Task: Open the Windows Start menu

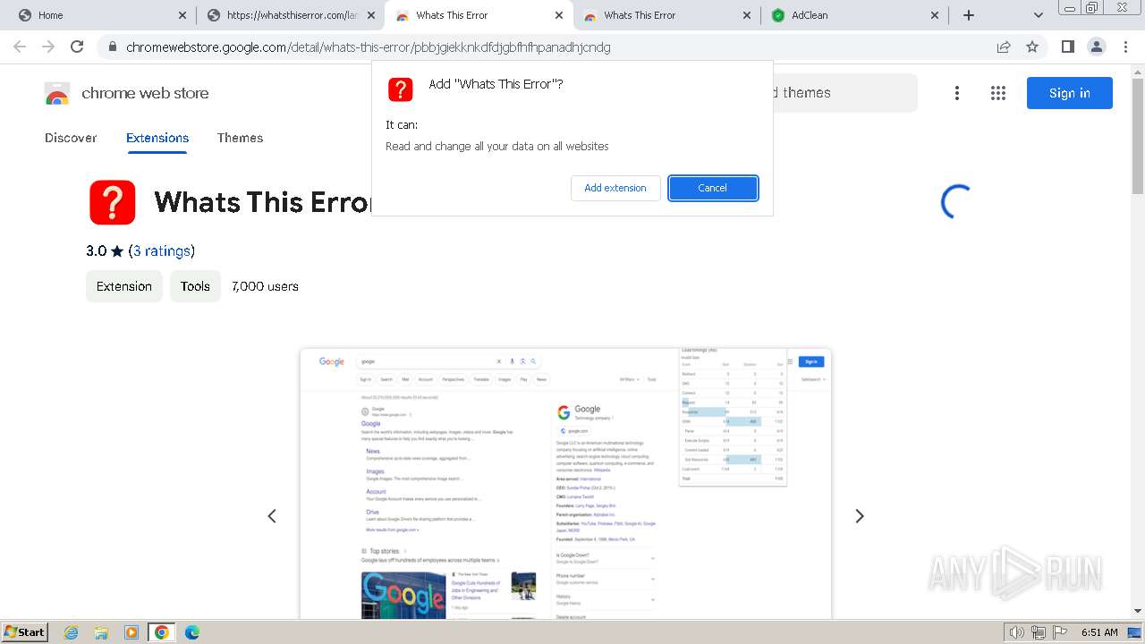Action: (x=25, y=631)
